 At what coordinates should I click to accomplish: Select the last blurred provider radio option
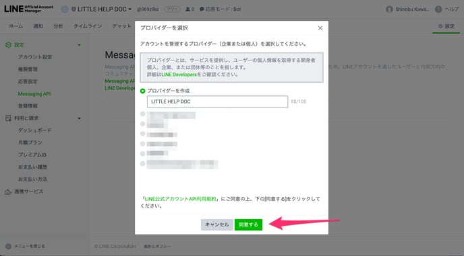(142, 163)
